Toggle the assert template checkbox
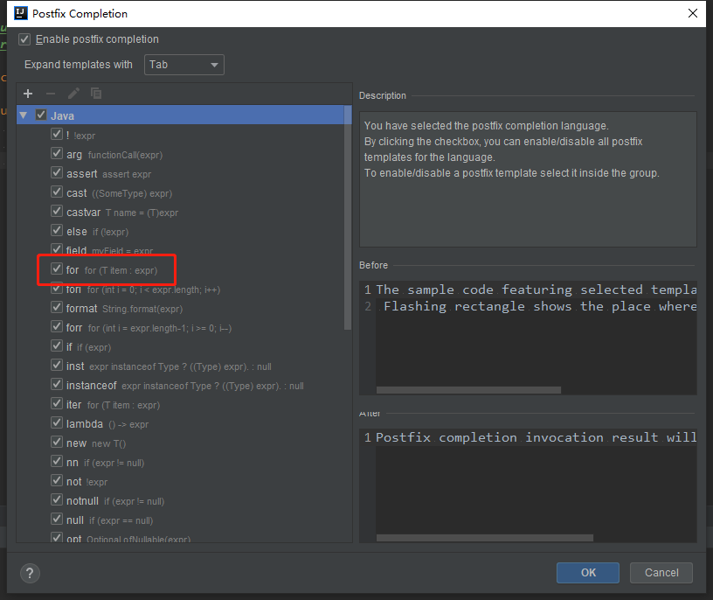The image size is (713, 600). click(x=57, y=173)
